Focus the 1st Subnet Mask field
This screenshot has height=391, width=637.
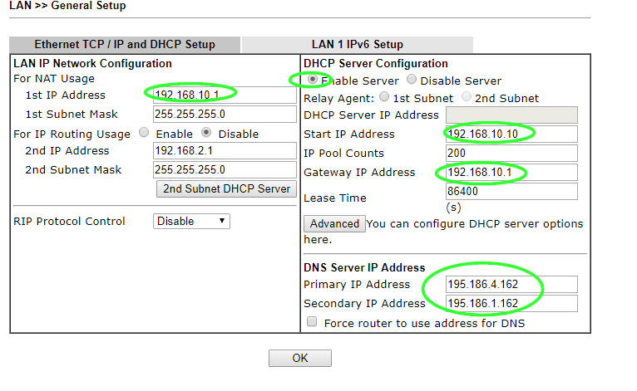click(225, 114)
